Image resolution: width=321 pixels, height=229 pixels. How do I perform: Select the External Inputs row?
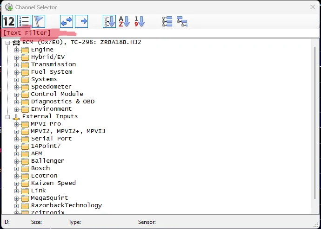(x=50, y=116)
